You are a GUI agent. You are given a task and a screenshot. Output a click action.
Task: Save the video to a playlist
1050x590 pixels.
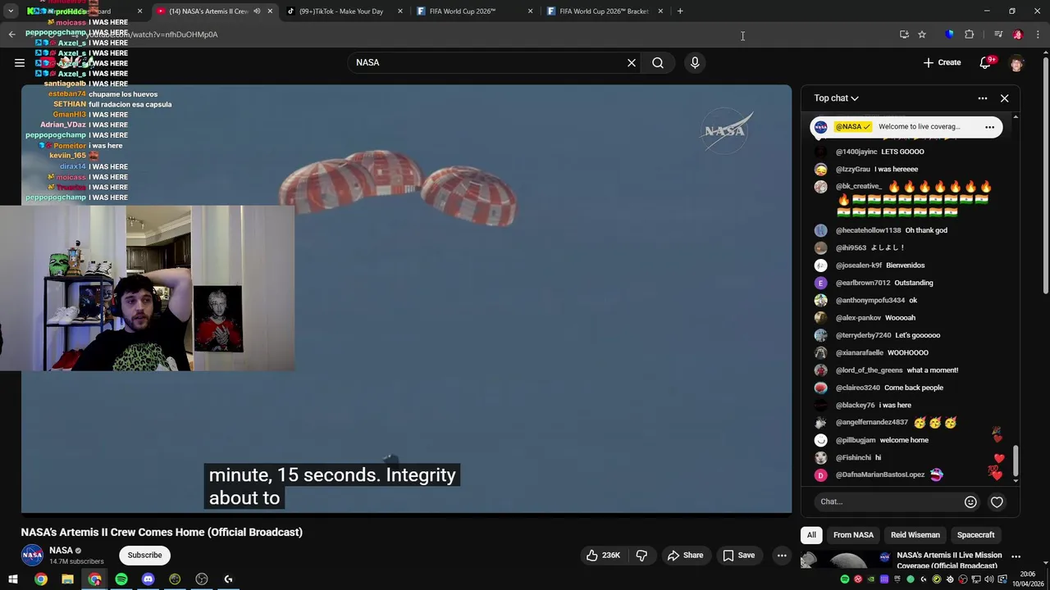click(738, 556)
